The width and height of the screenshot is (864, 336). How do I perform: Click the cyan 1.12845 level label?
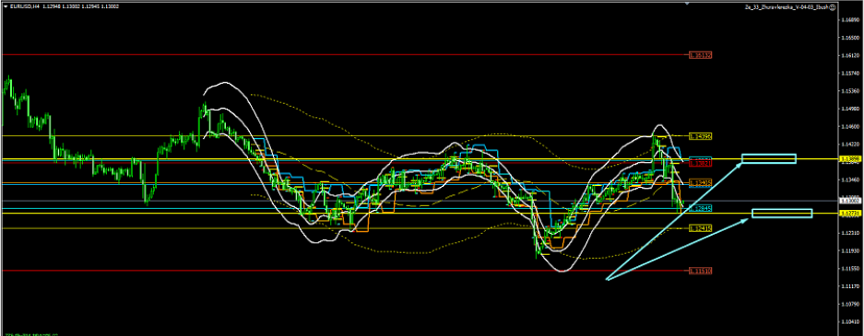click(x=701, y=208)
